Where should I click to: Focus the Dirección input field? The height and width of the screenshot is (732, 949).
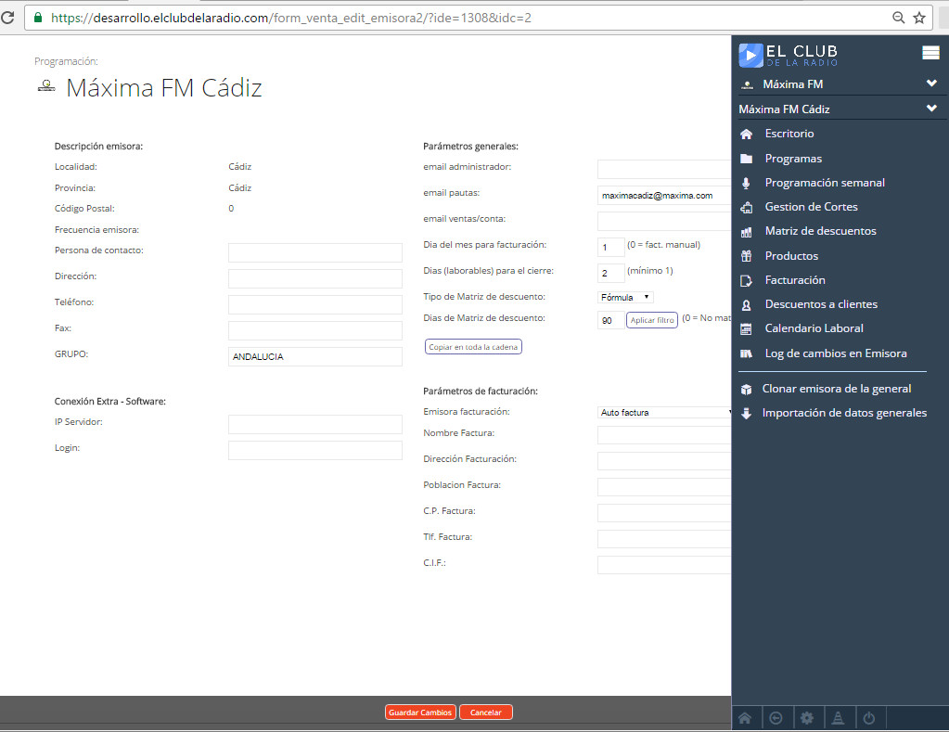coord(314,278)
